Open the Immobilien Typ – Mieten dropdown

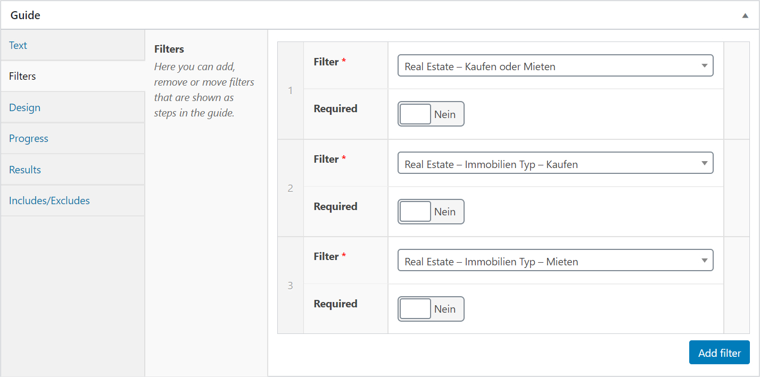click(x=555, y=261)
